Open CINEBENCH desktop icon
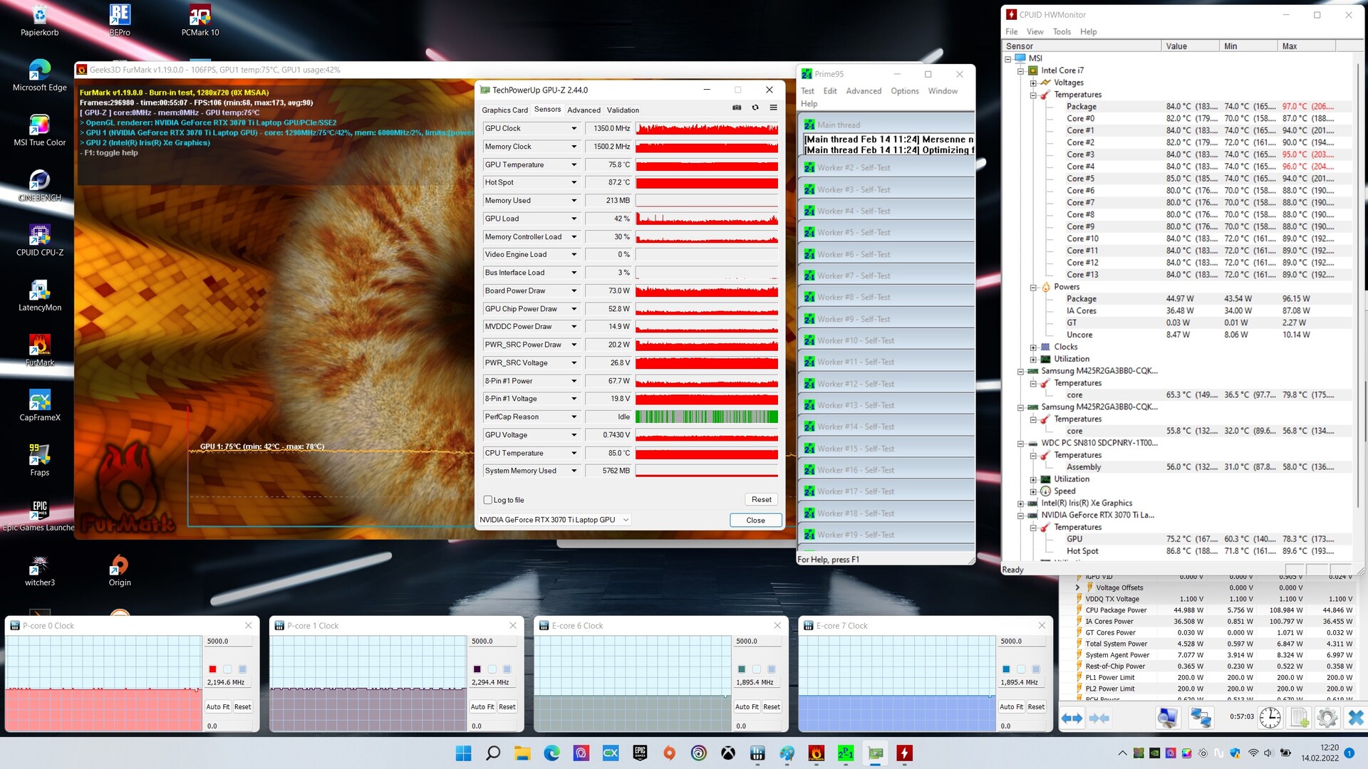 (40, 186)
